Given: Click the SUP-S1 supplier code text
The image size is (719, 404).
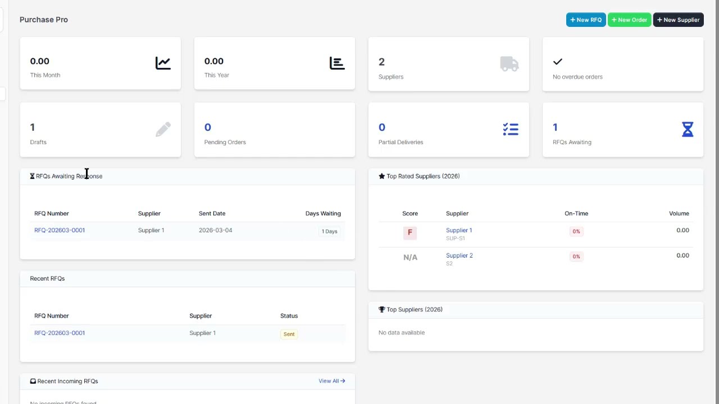Looking at the screenshot, I should point(456,238).
